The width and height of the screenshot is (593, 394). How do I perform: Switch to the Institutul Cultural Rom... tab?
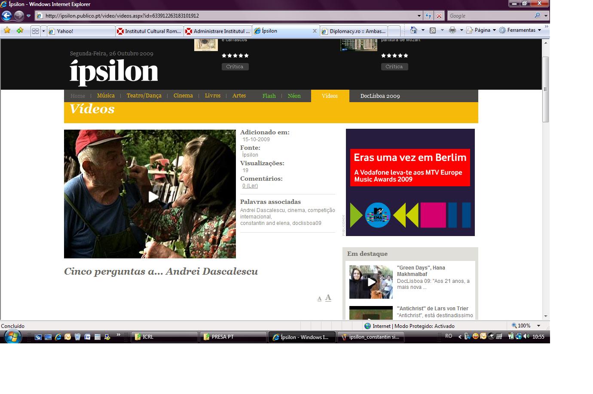[x=149, y=31]
